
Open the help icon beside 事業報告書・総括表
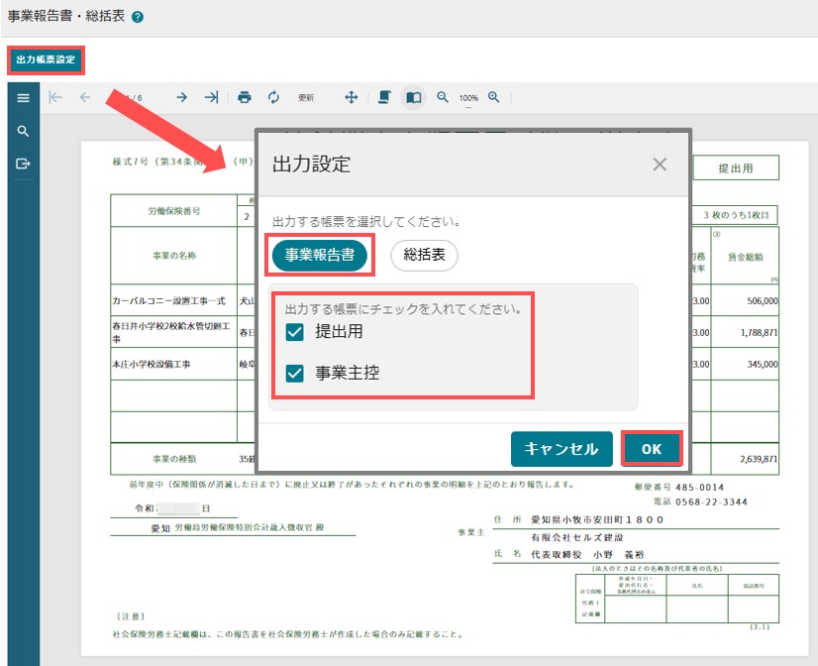138,17
